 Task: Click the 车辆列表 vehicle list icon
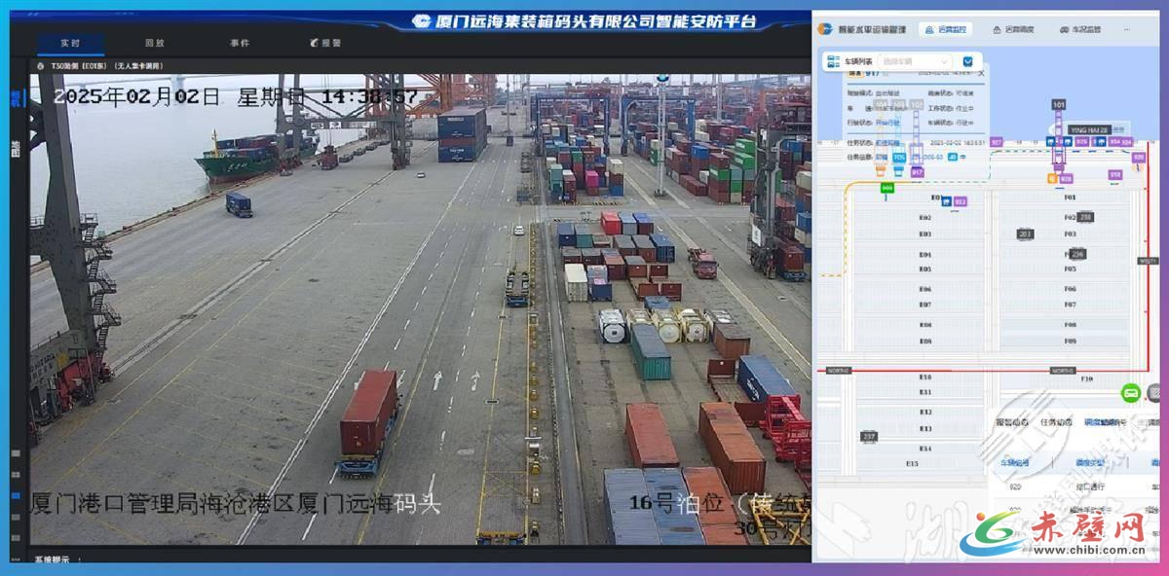(x=833, y=61)
